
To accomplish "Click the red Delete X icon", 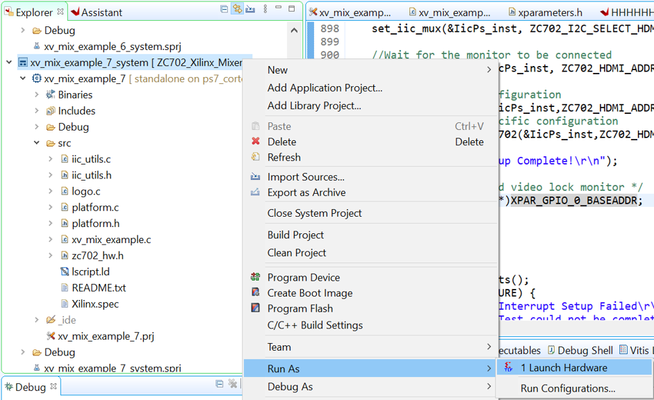I will pos(256,141).
